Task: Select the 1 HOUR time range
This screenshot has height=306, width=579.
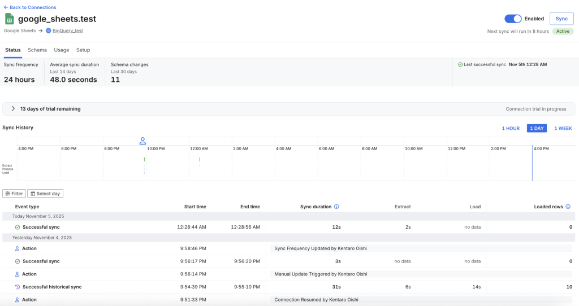Action: [510, 128]
